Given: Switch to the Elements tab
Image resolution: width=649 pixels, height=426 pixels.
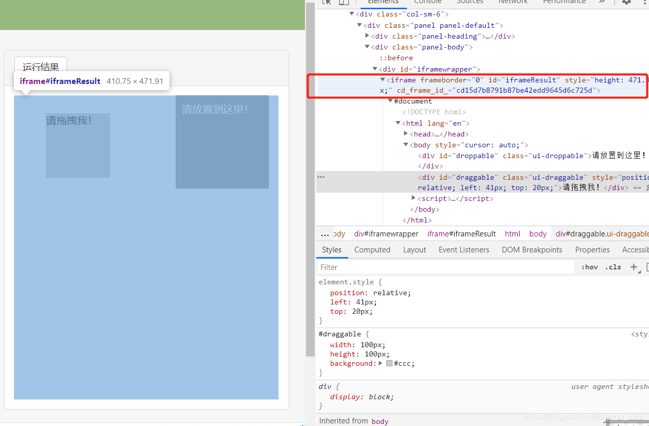Looking at the screenshot, I should pos(383,2).
